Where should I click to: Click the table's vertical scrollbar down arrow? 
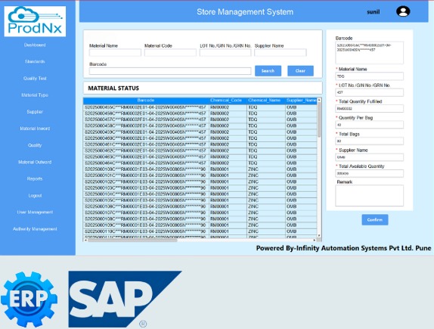(319, 235)
